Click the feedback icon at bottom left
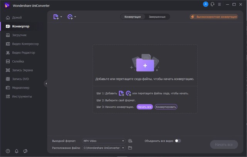The image size is (247, 157). (25, 151)
